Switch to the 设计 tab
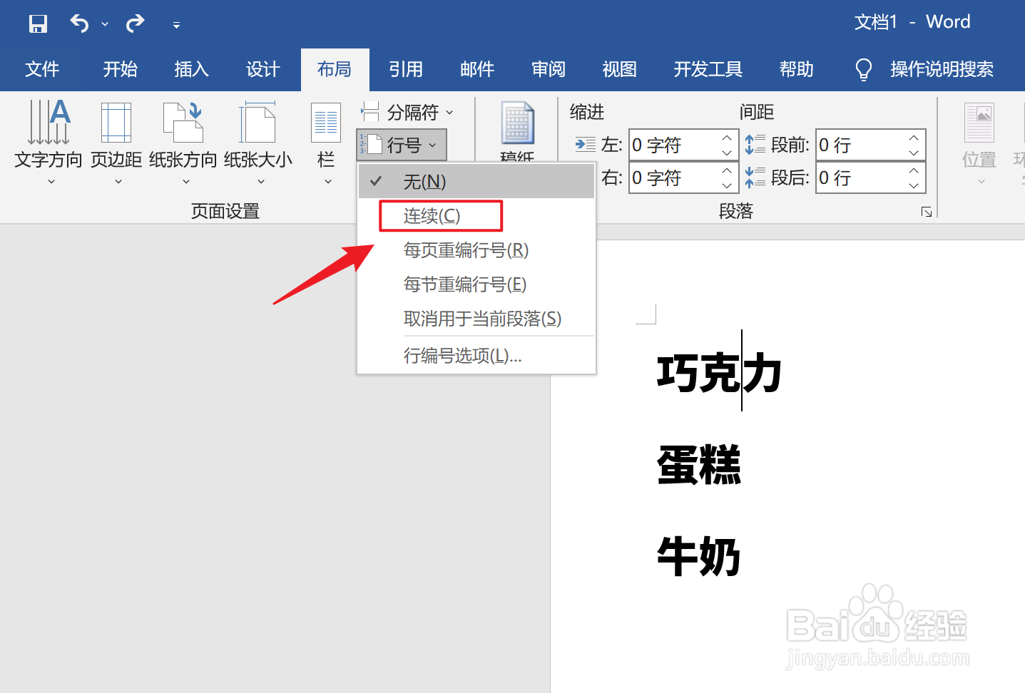The height and width of the screenshot is (693, 1025). click(262, 69)
